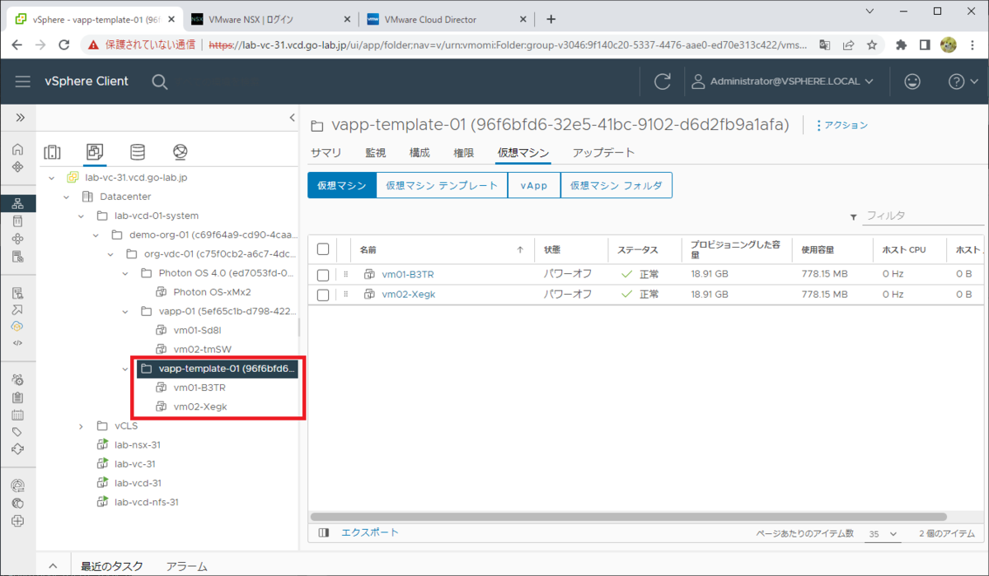Open Content Libraries icon in left sidebar
Viewport: 989px width, 576px height.
pos(17,221)
